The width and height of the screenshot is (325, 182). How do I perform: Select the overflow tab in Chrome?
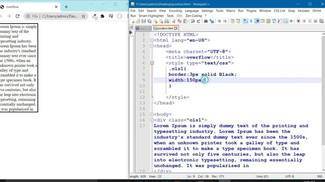30,7
